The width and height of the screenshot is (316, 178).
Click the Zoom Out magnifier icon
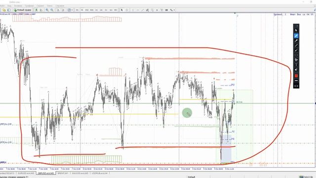click(52, 10)
